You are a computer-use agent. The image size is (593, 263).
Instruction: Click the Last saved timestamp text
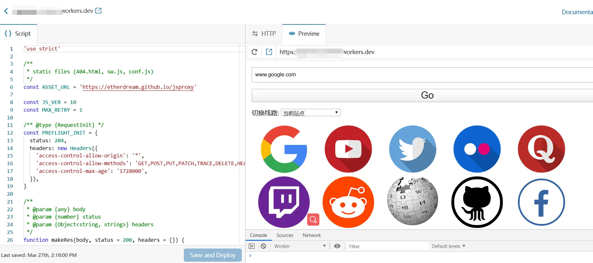tap(39, 255)
